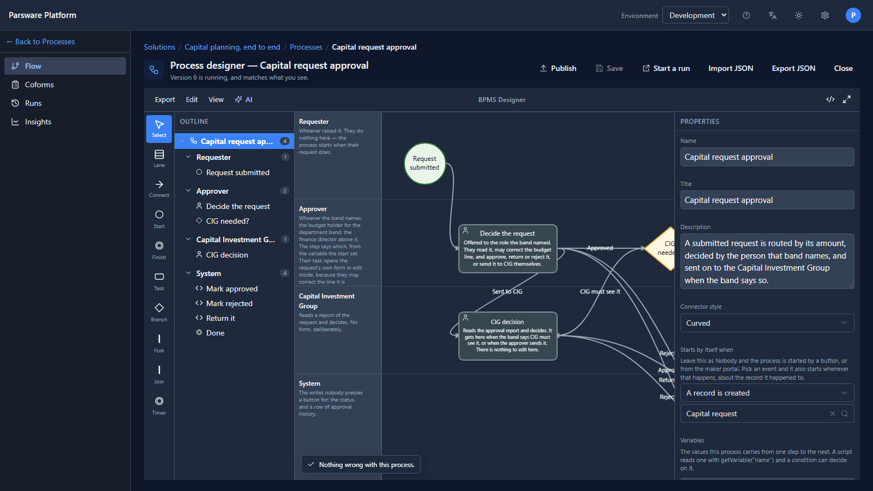
Task: Click the Publish button
Action: pos(558,68)
